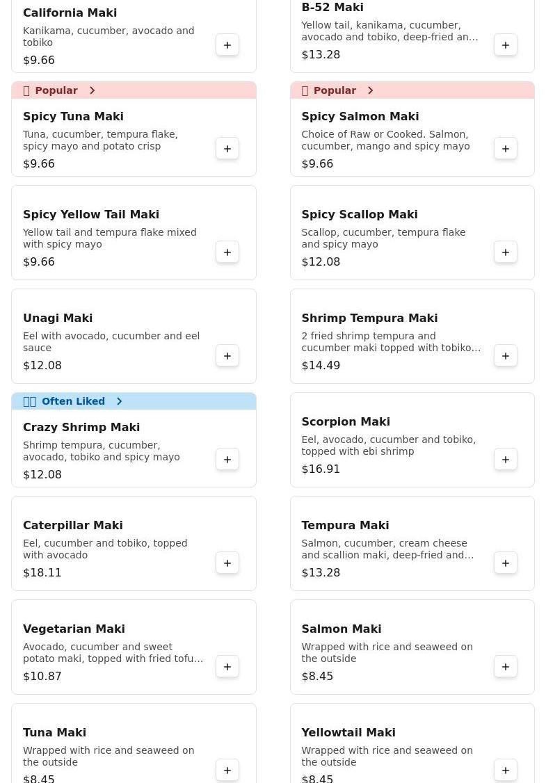Image resolution: width=546 pixels, height=783 pixels.
Task: Expand Popular chevron above Spicy Tuna Maki
Action: (92, 90)
